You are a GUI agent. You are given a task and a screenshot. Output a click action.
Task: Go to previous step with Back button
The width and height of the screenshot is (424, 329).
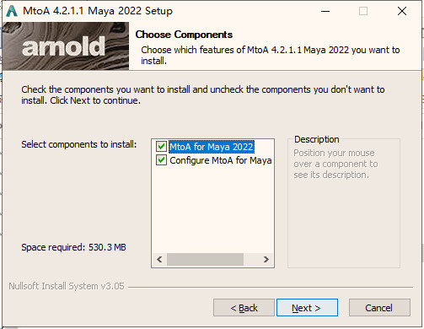click(244, 308)
